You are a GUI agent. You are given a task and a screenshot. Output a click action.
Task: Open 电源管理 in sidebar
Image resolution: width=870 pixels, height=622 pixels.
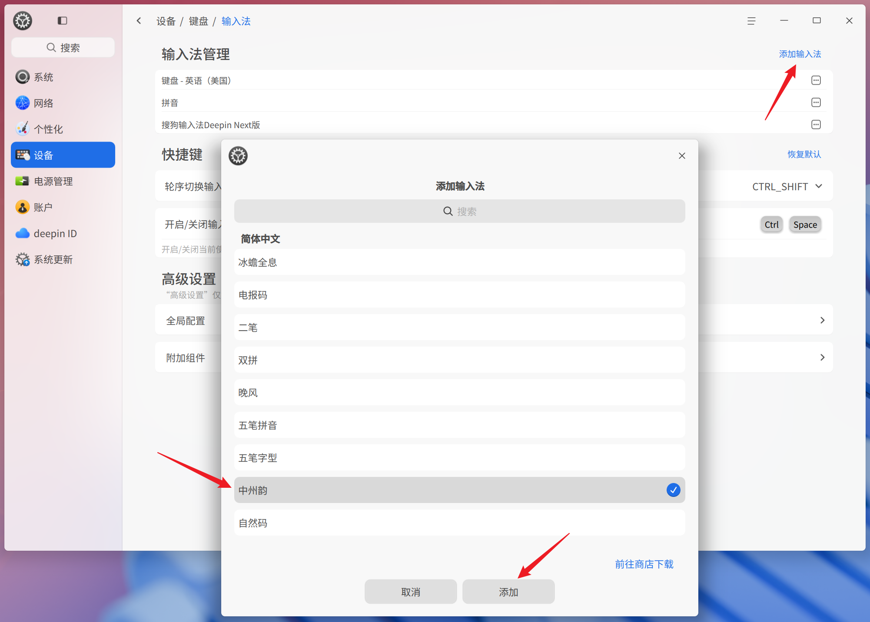[63, 182]
